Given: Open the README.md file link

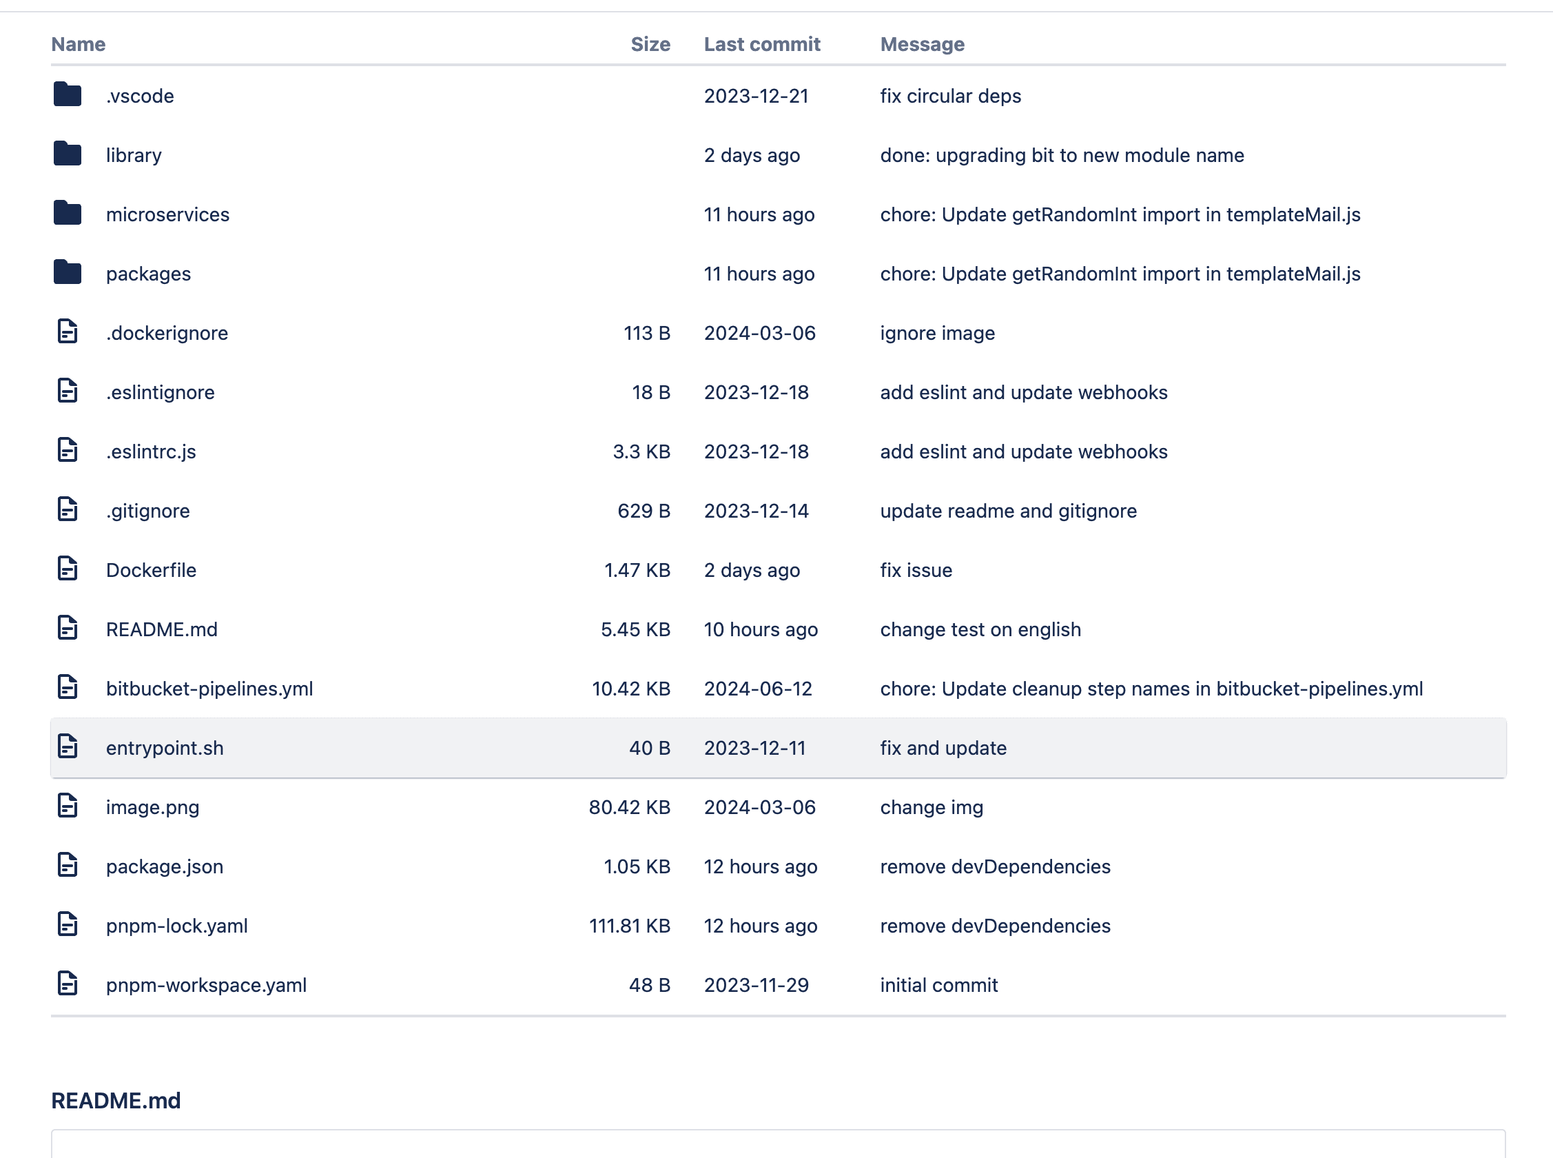Looking at the screenshot, I should coord(162,629).
